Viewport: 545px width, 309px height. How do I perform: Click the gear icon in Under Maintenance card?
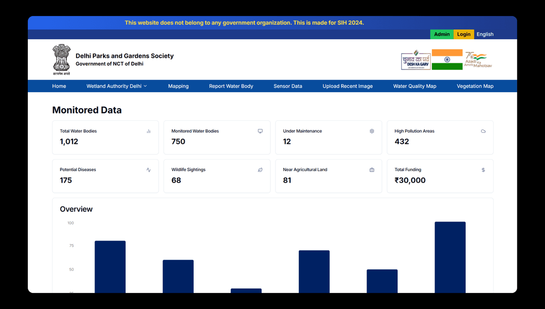click(x=372, y=131)
